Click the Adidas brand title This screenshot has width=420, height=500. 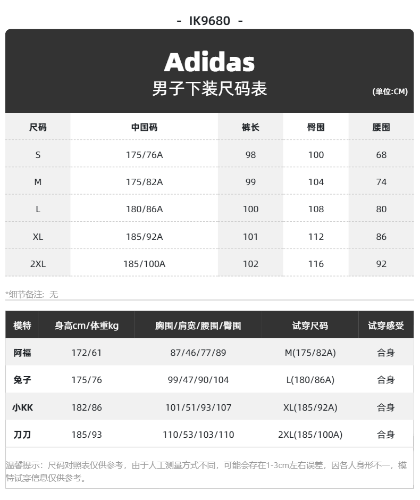209,62
